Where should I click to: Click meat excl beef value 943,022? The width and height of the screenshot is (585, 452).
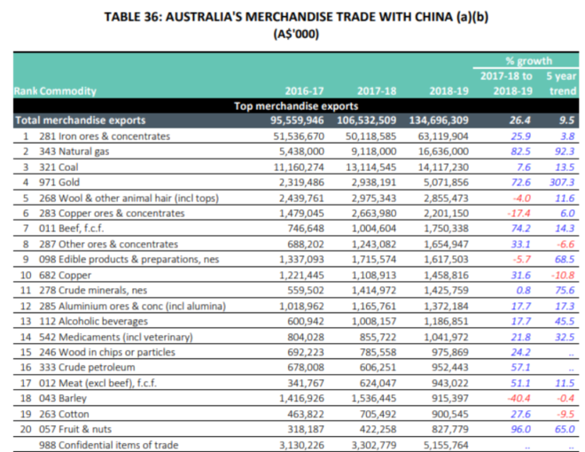coord(450,383)
